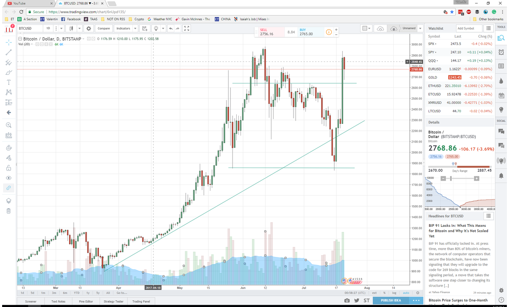Select the patterns drawing tool
Screen dimensions: 509x307
[8, 92]
